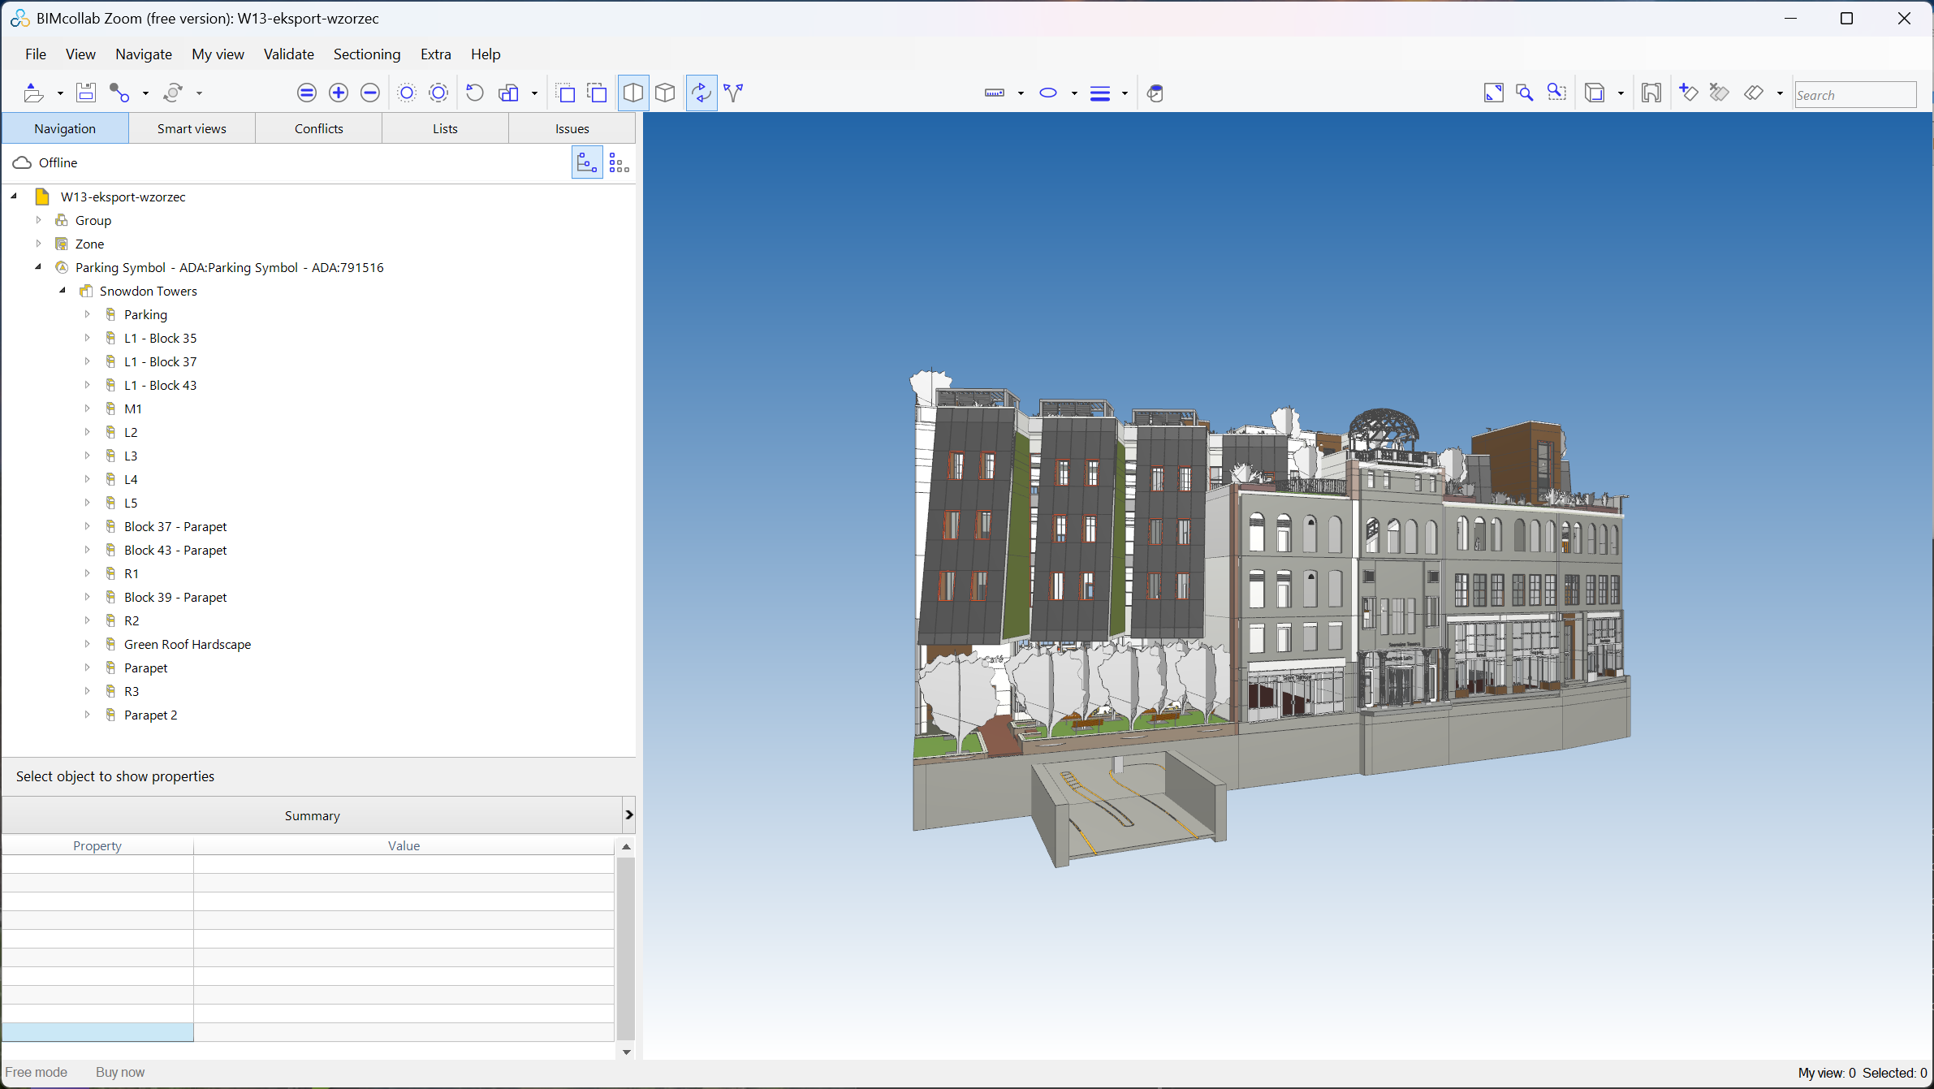Toggle the orthographic cube view button
The image size is (1934, 1089).
coord(665,93)
